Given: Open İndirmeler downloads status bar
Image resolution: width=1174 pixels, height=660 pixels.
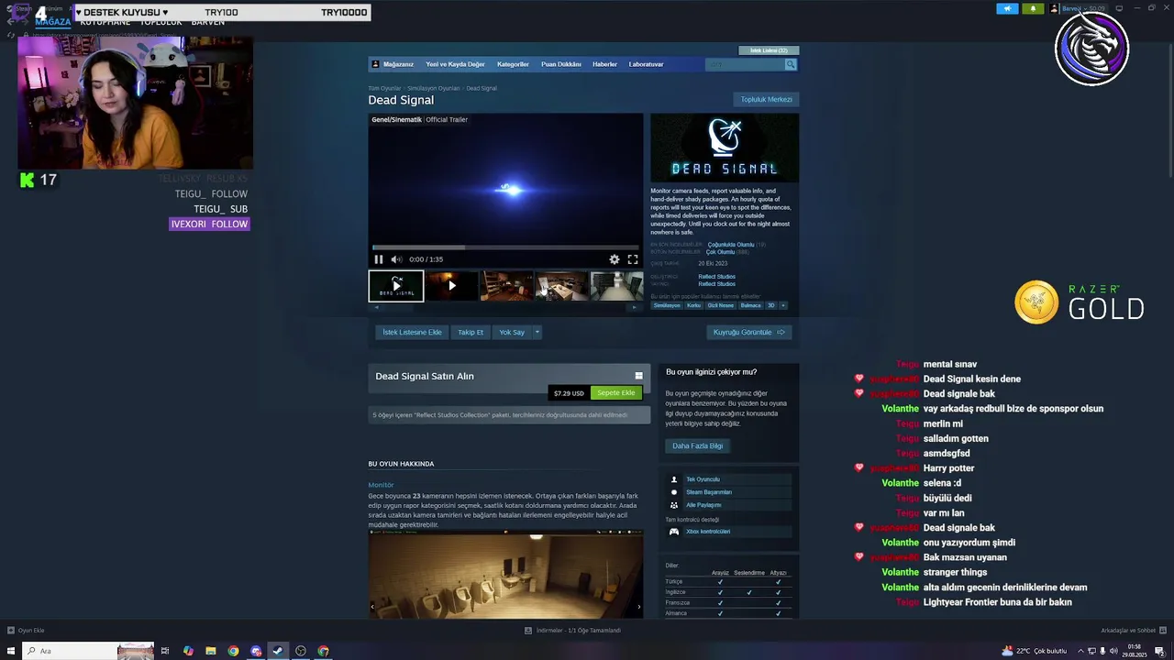Looking at the screenshot, I should click(x=573, y=630).
